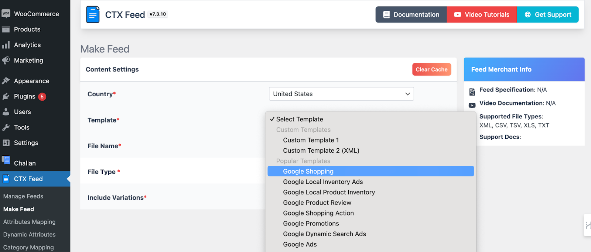591x252 pixels.
Task: Open Appearance menu in sidebar
Action: coord(35,81)
